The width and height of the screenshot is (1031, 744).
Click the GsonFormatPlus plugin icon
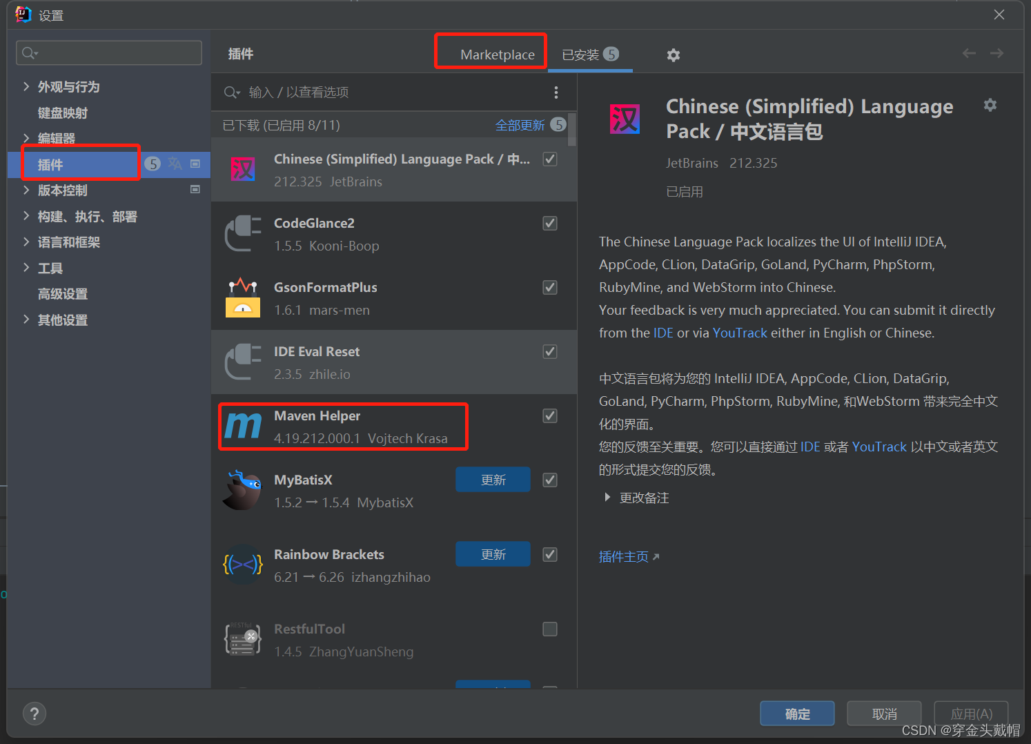[242, 297]
